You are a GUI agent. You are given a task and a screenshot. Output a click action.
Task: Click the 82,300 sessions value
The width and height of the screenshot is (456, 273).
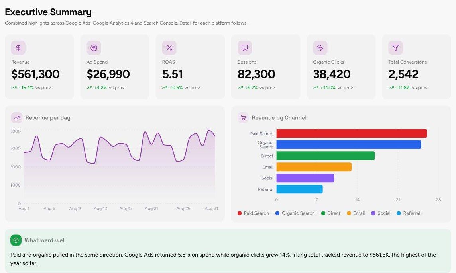(256, 74)
